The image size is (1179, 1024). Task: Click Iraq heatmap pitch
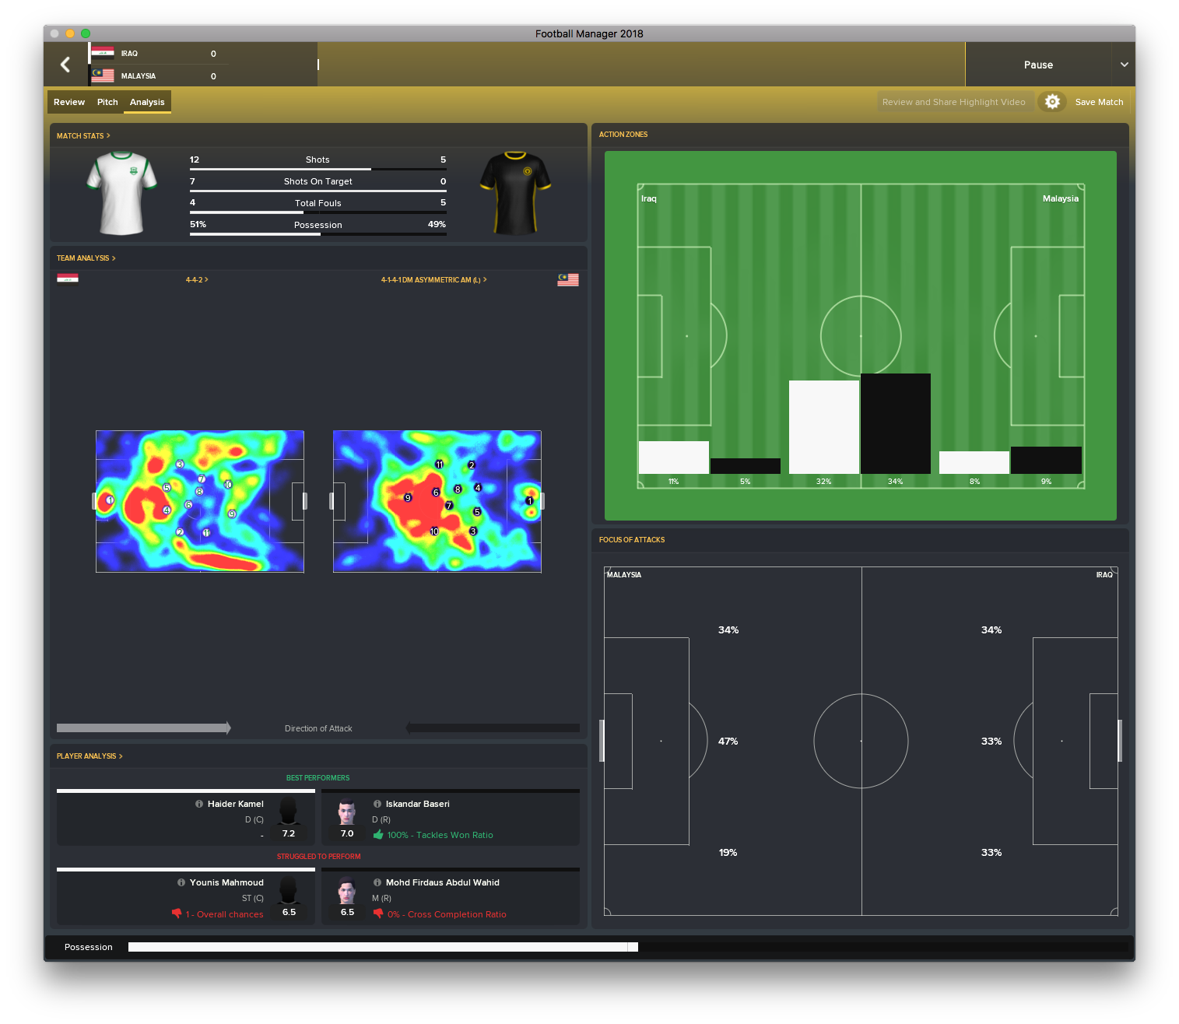[x=200, y=501]
